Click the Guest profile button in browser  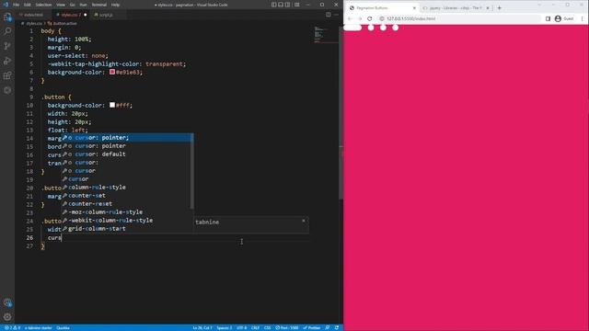point(564,18)
